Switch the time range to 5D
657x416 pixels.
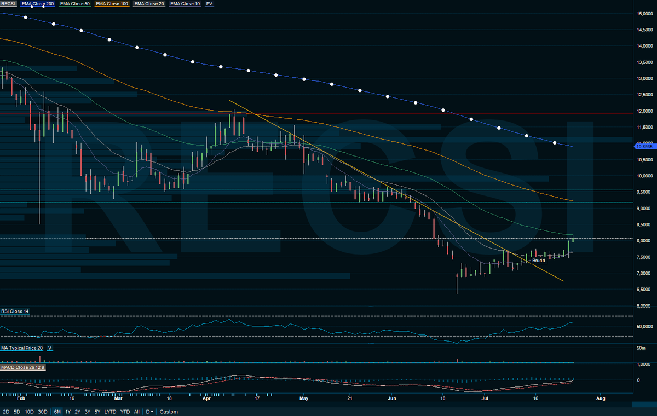coord(18,412)
